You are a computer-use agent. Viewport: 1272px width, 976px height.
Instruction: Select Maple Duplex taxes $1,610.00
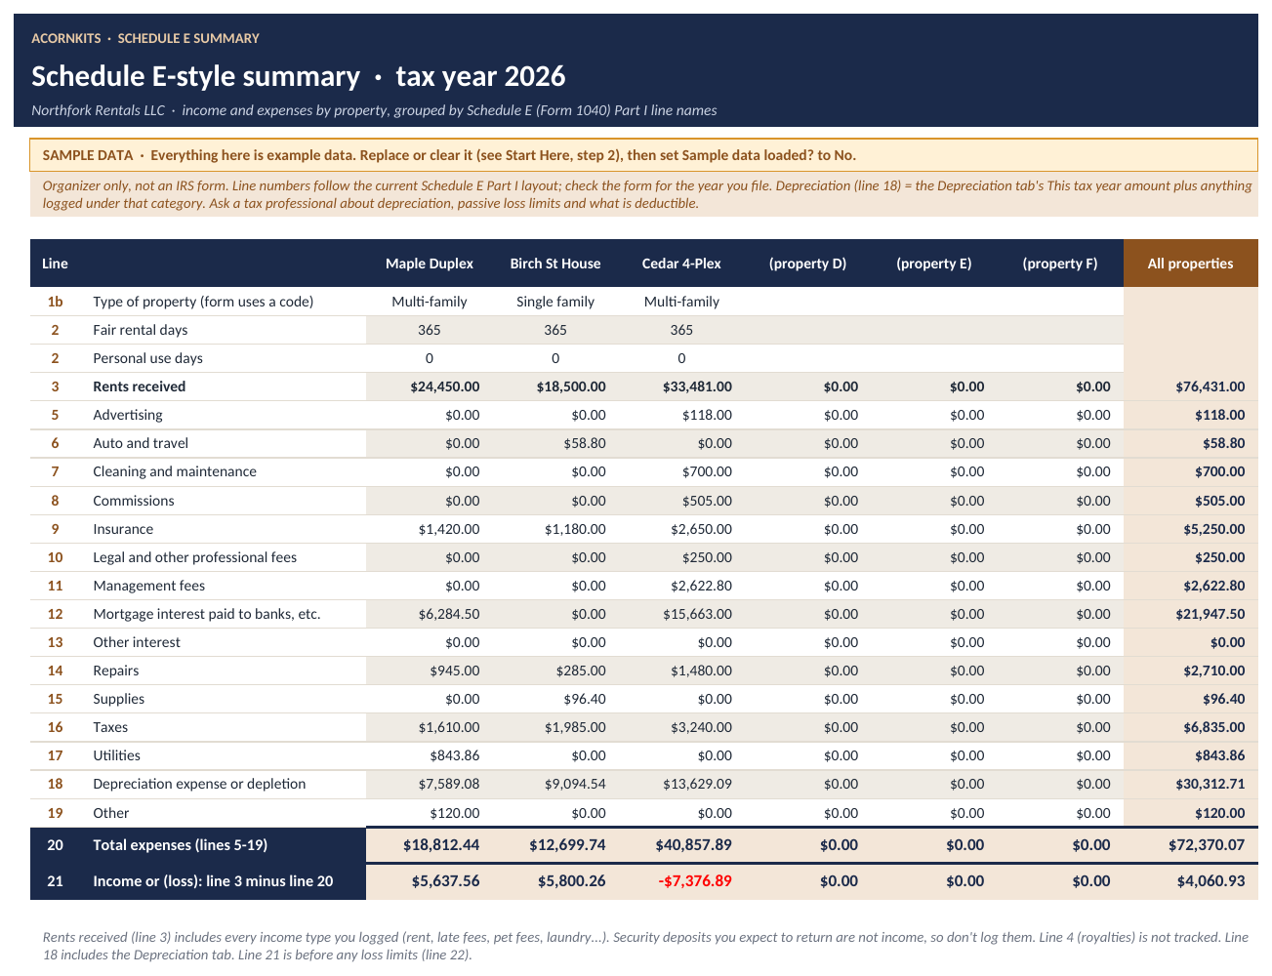430,727
